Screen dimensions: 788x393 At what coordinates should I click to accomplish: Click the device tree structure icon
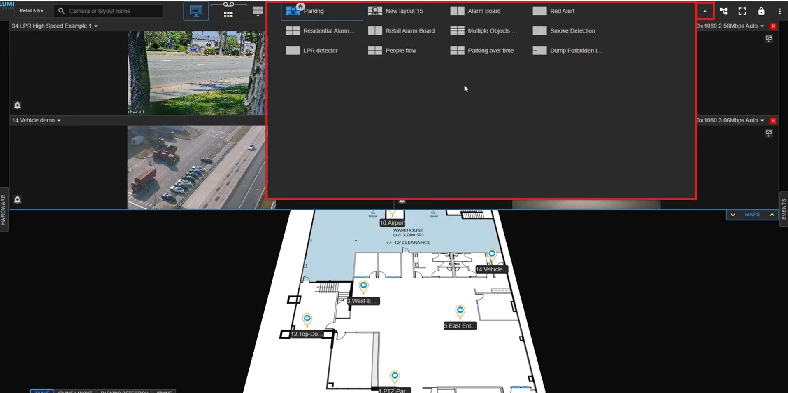pos(723,11)
